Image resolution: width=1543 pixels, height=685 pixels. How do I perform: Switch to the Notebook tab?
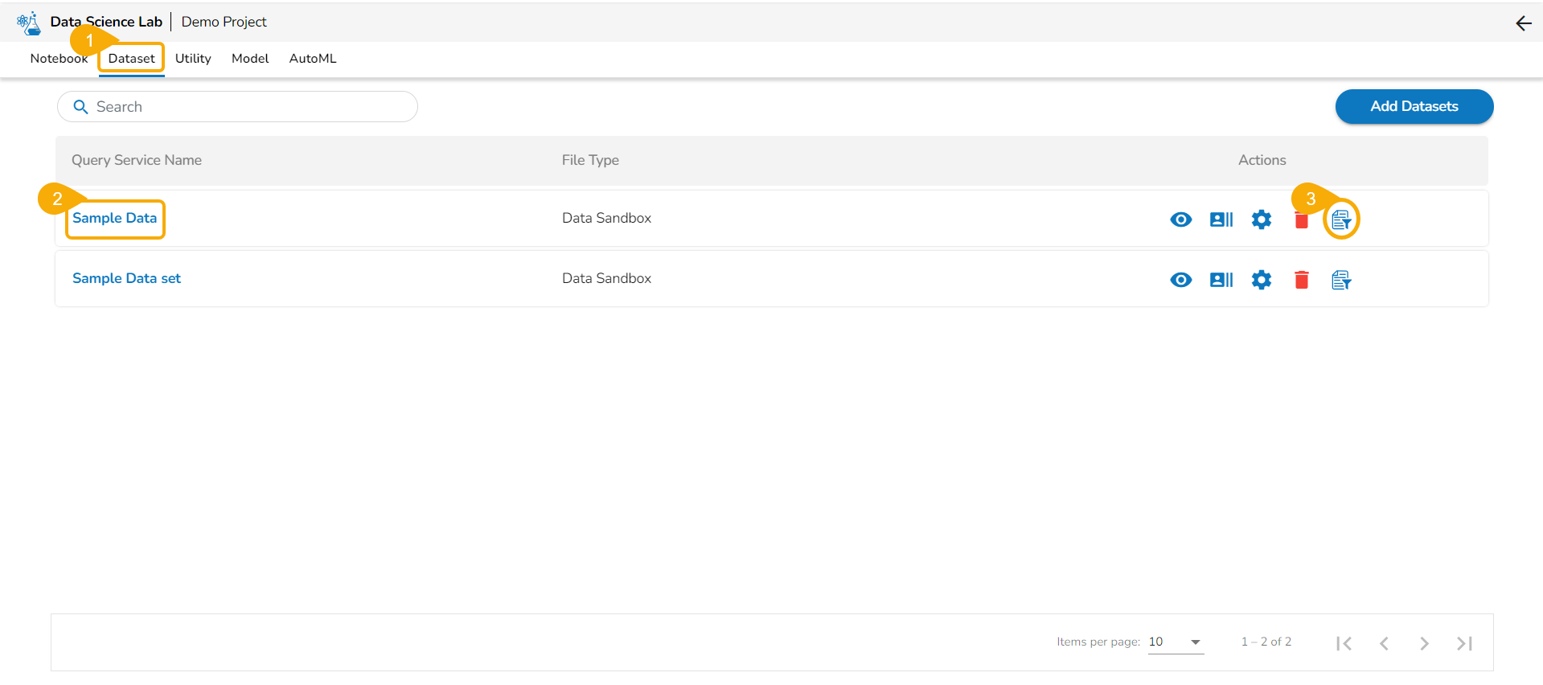(x=58, y=59)
